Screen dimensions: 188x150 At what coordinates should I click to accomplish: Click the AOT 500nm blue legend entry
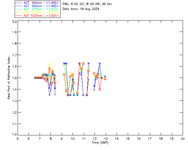click(x=37, y=6)
